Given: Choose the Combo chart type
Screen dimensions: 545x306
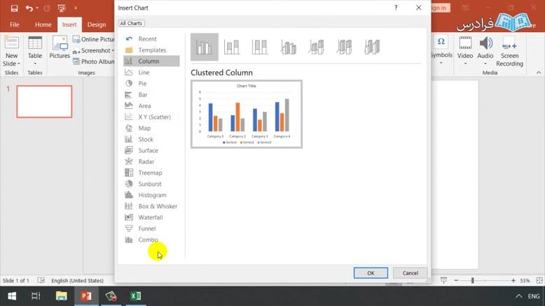Looking at the screenshot, I should (148, 240).
